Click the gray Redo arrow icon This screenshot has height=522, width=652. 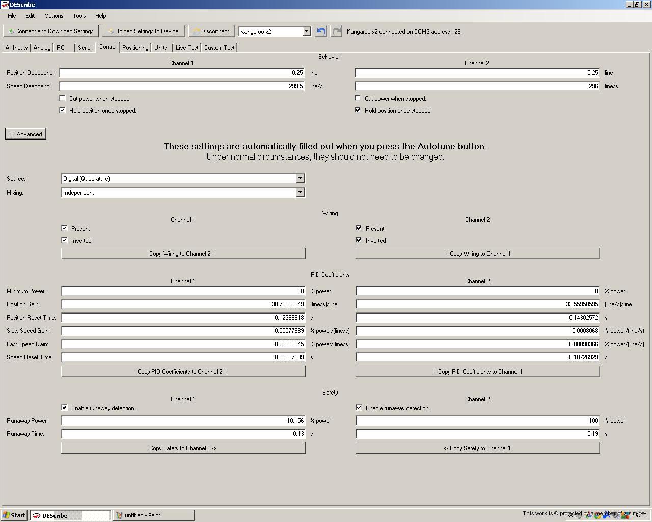pyautogui.click(x=336, y=31)
